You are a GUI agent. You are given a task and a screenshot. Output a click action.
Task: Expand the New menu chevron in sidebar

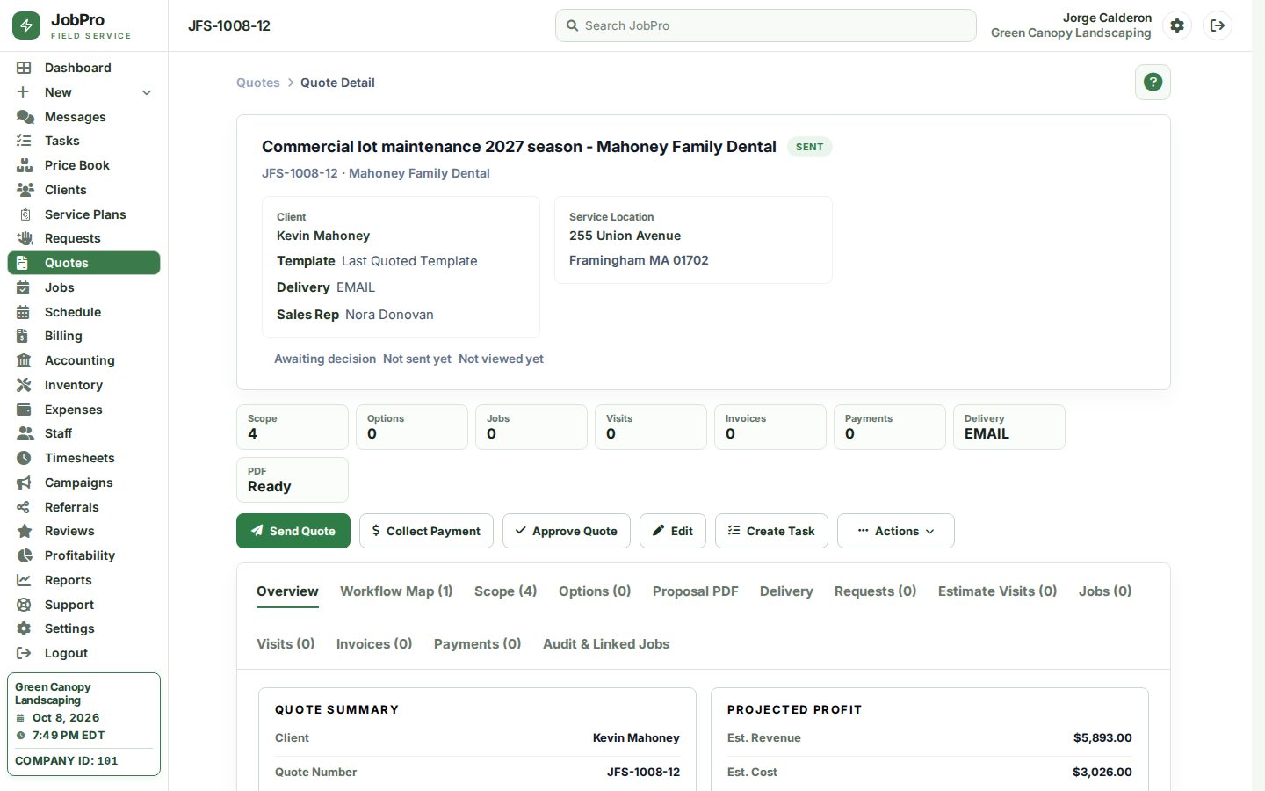(147, 92)
